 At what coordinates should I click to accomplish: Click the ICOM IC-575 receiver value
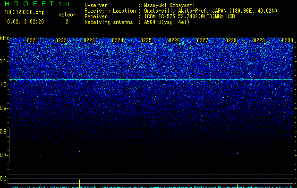tap(189, 16)
